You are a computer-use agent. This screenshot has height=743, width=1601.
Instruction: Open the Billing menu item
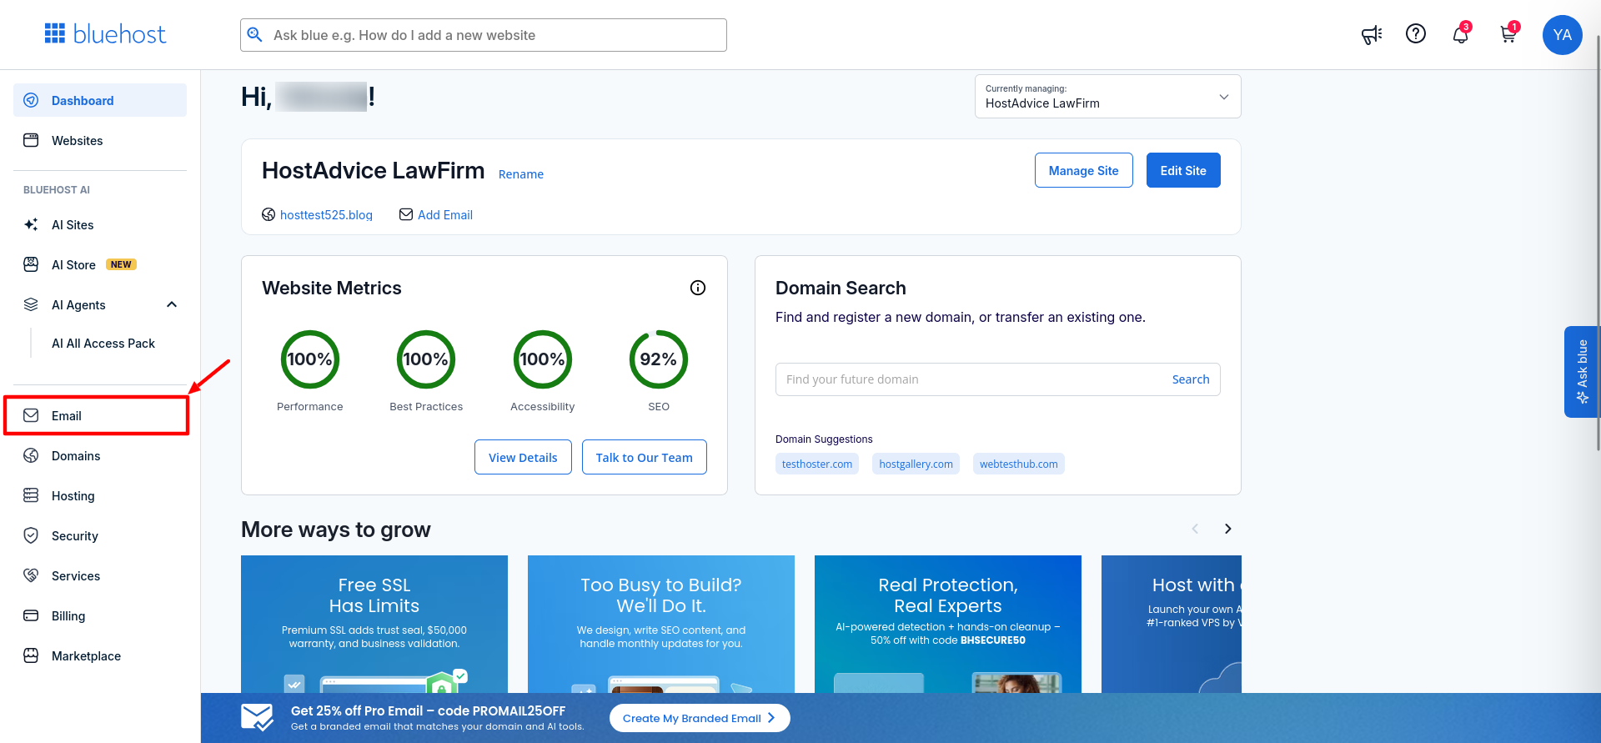pos(100,615)
